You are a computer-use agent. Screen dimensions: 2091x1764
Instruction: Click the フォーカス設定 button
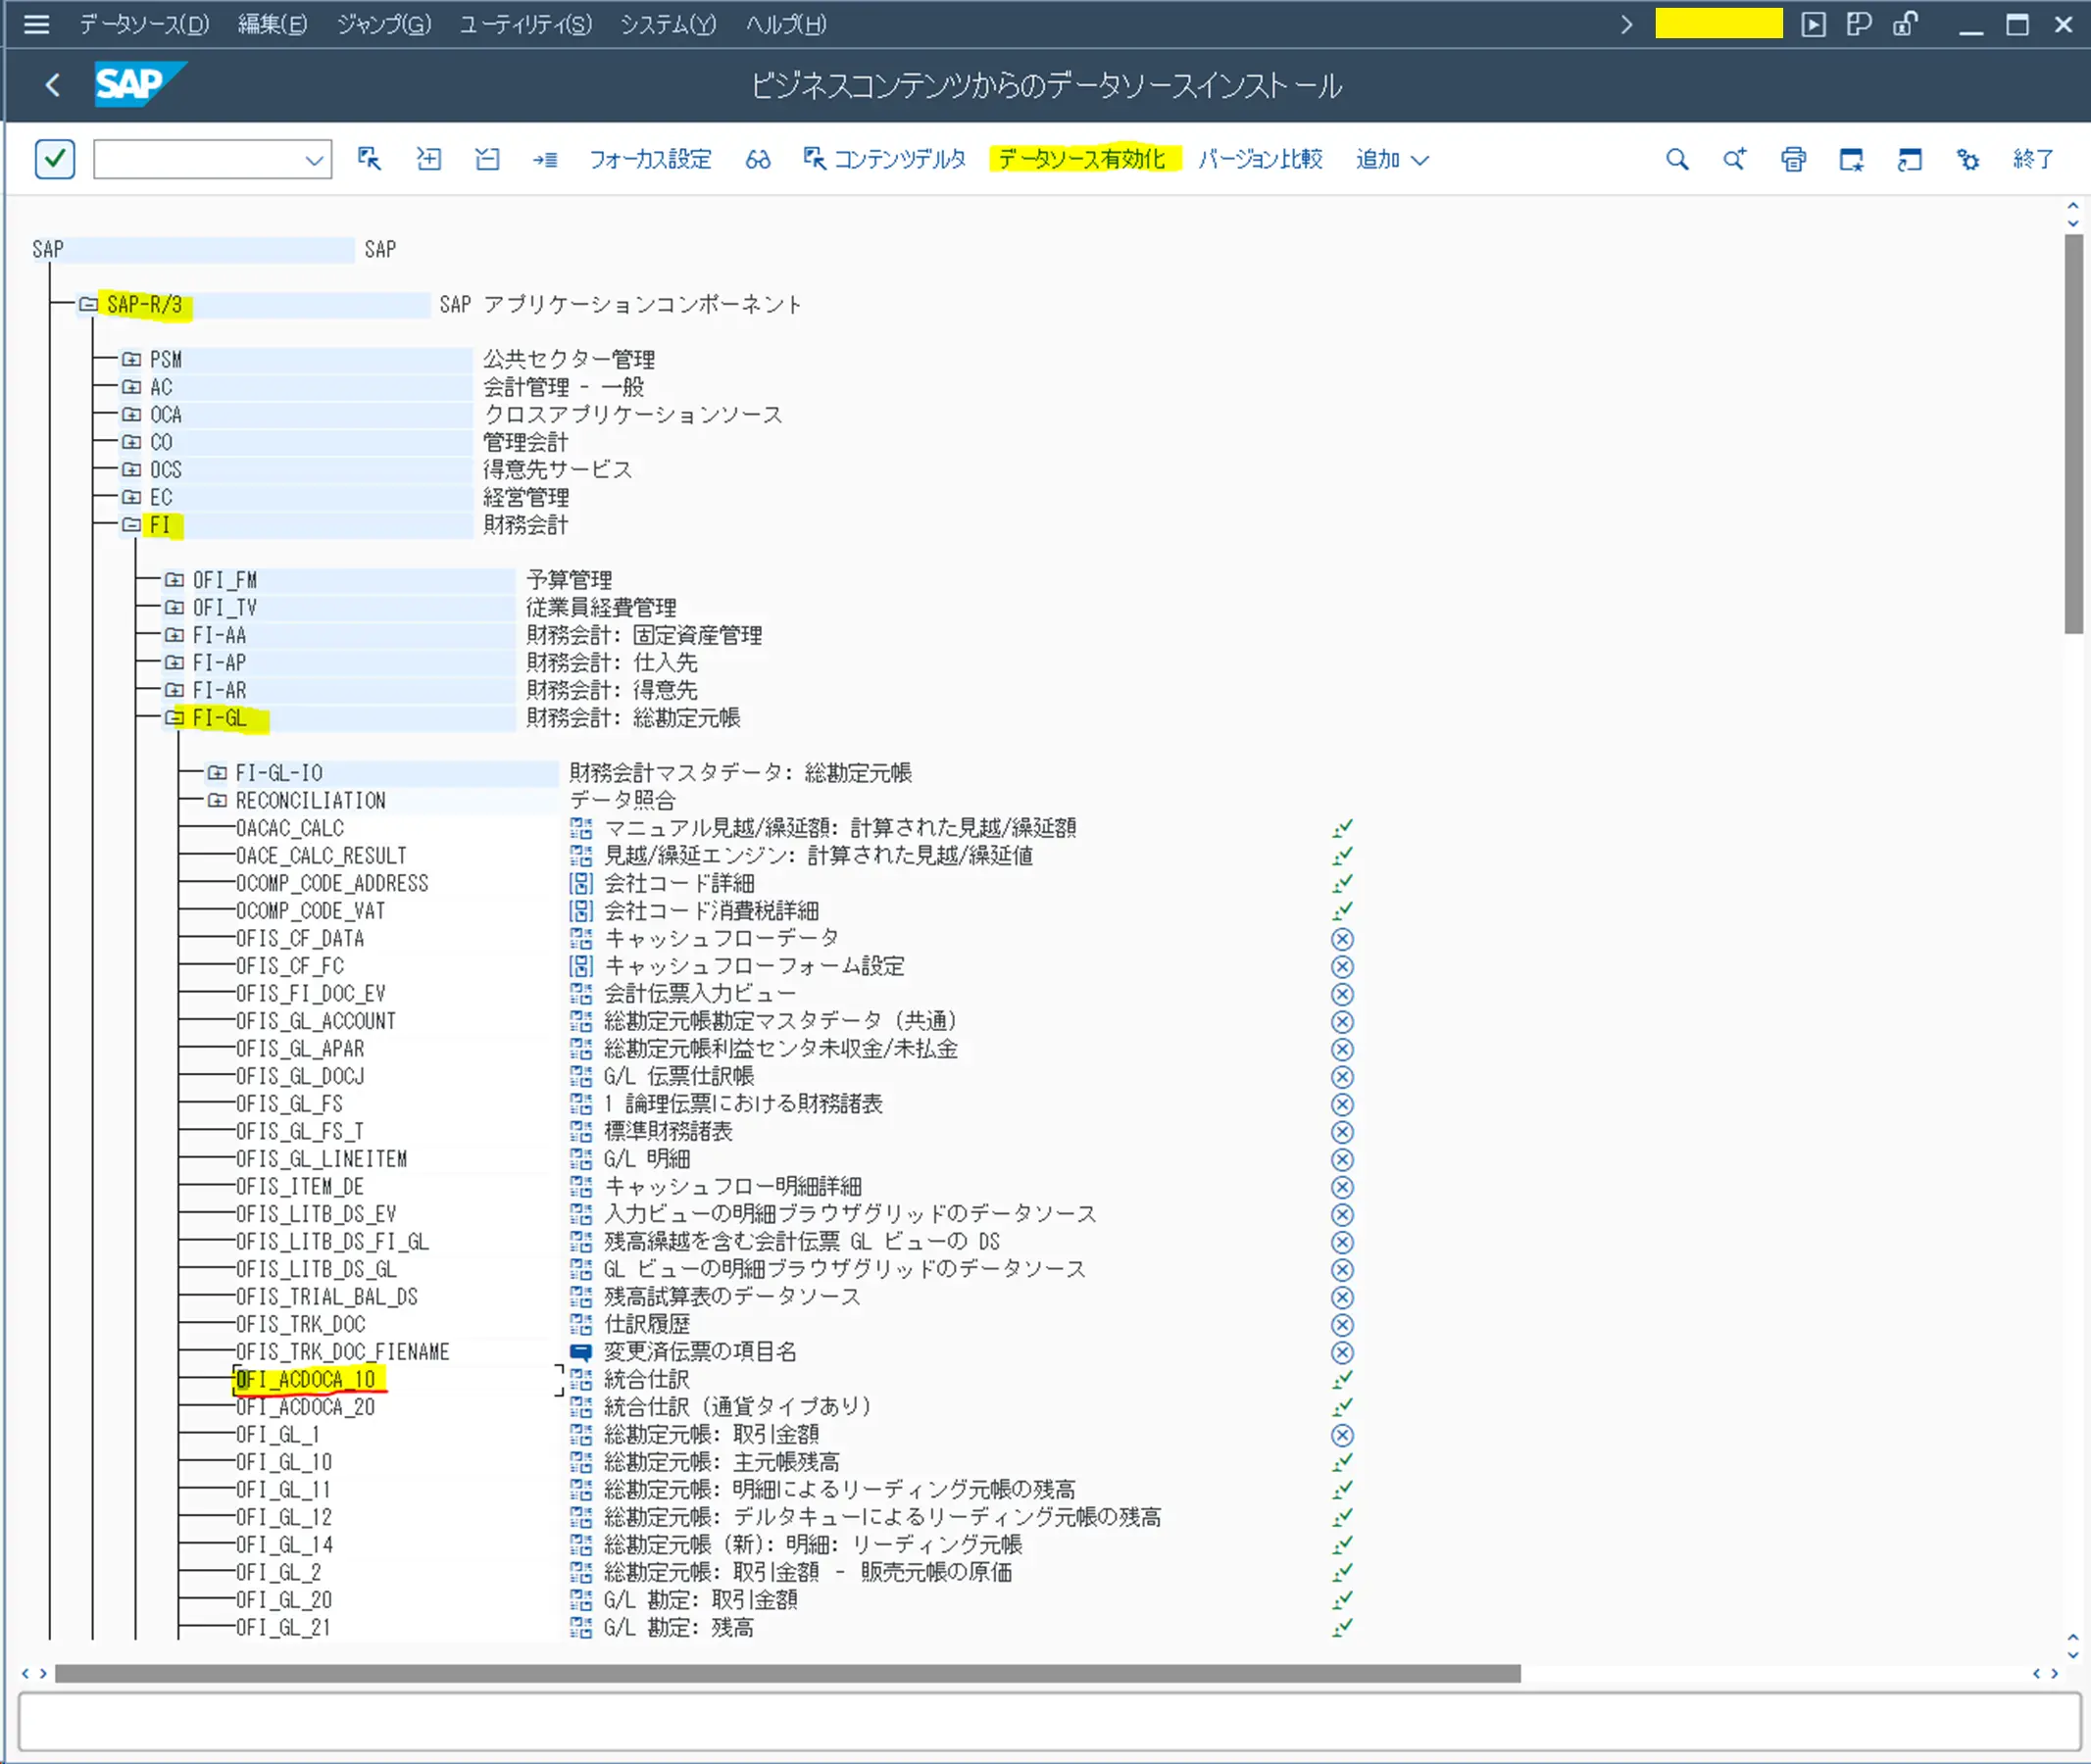click(x=650, y=159)
